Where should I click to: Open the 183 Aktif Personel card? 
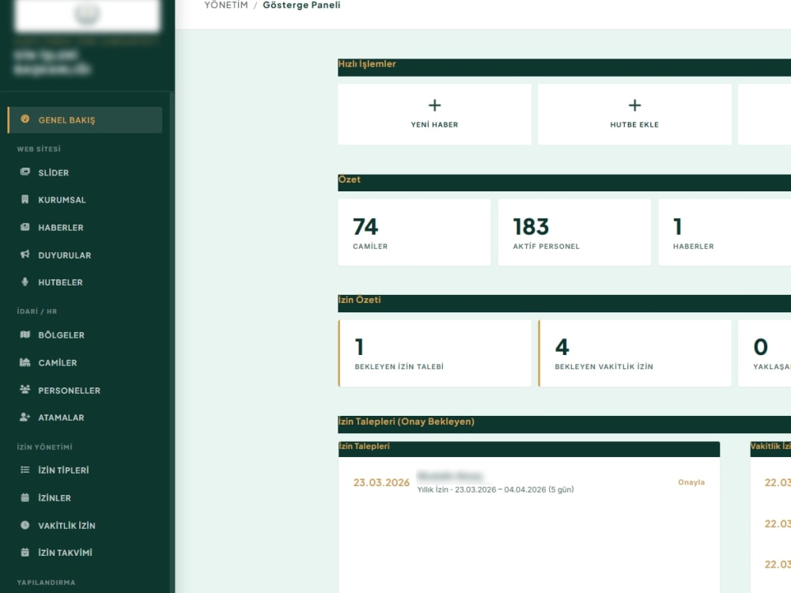coord(574,232)
